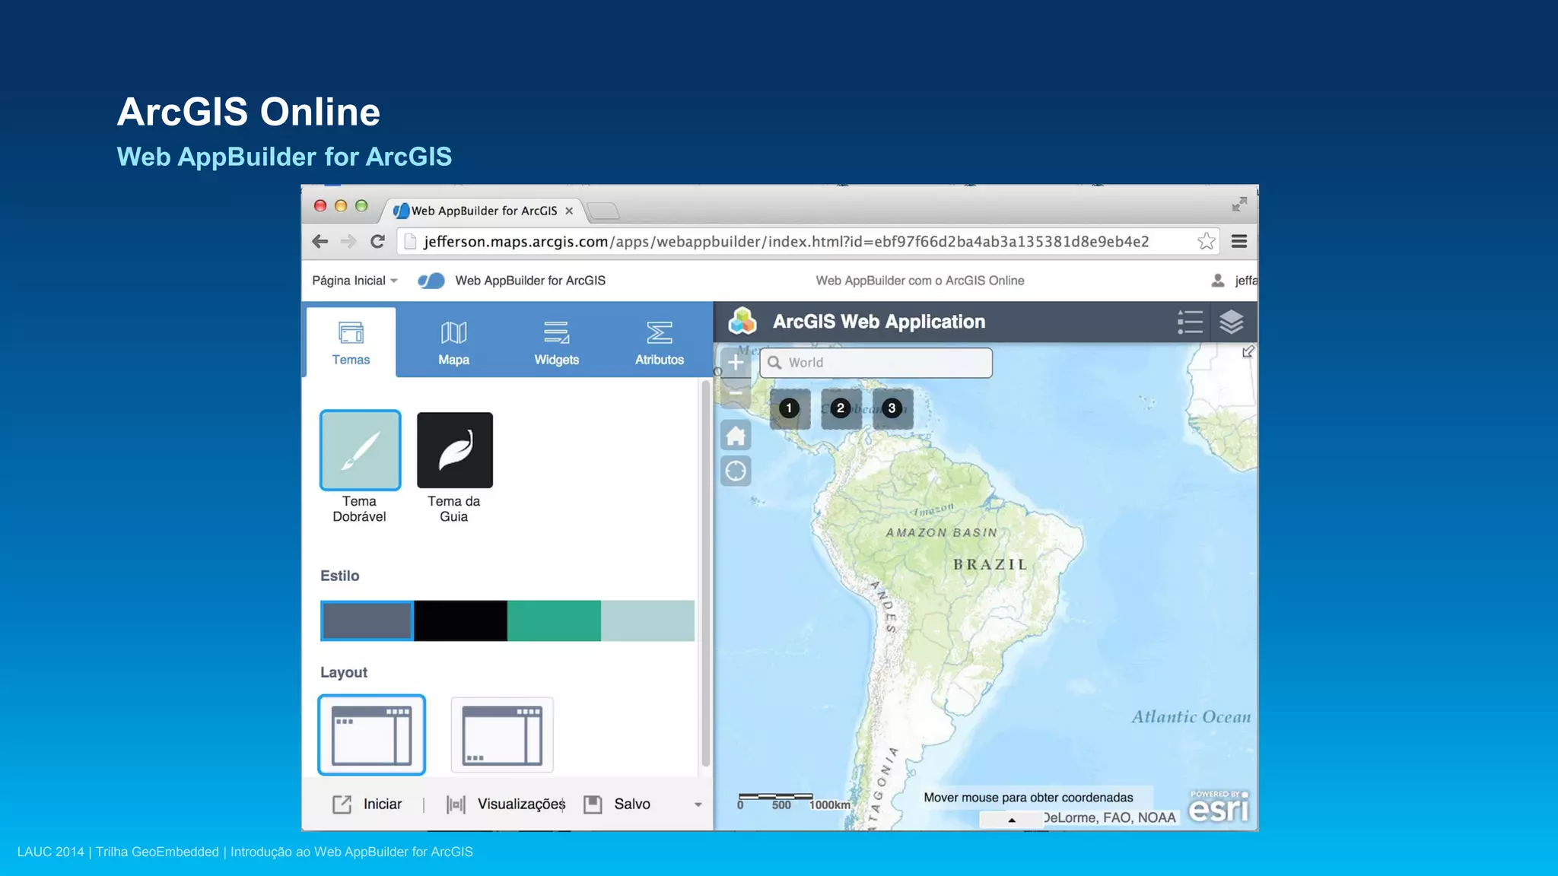Go back in the browser
Viewport: 1558px width, 876px height.
[x=320, y=242]
